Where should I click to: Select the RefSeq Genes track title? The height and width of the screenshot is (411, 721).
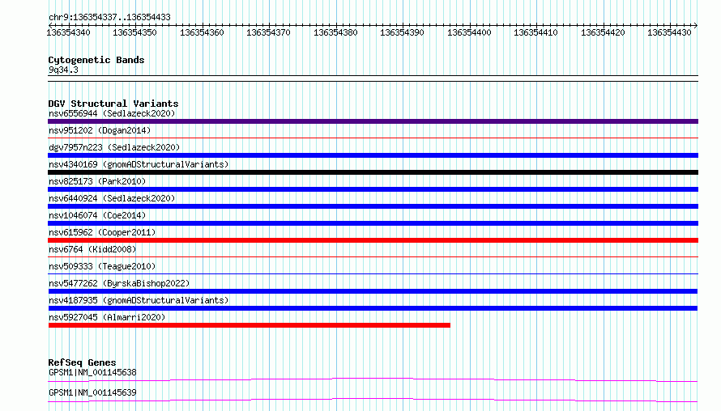pos(82,362)
